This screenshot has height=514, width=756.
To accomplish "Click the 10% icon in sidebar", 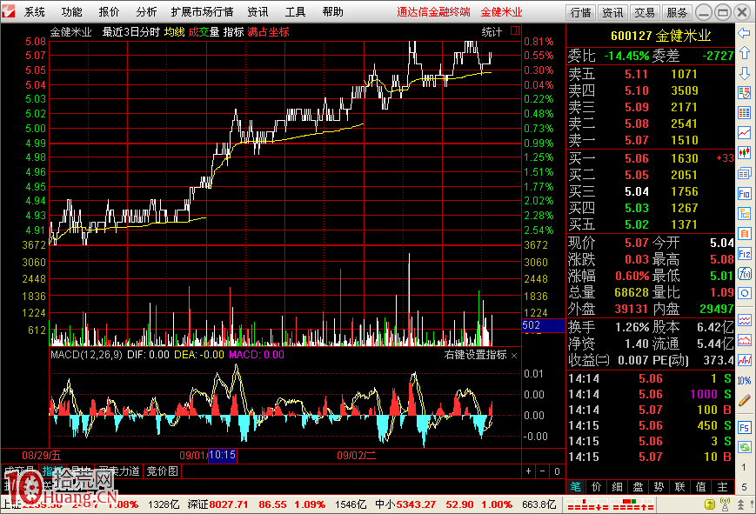I will pyautogui.click(x=744, y=380).
